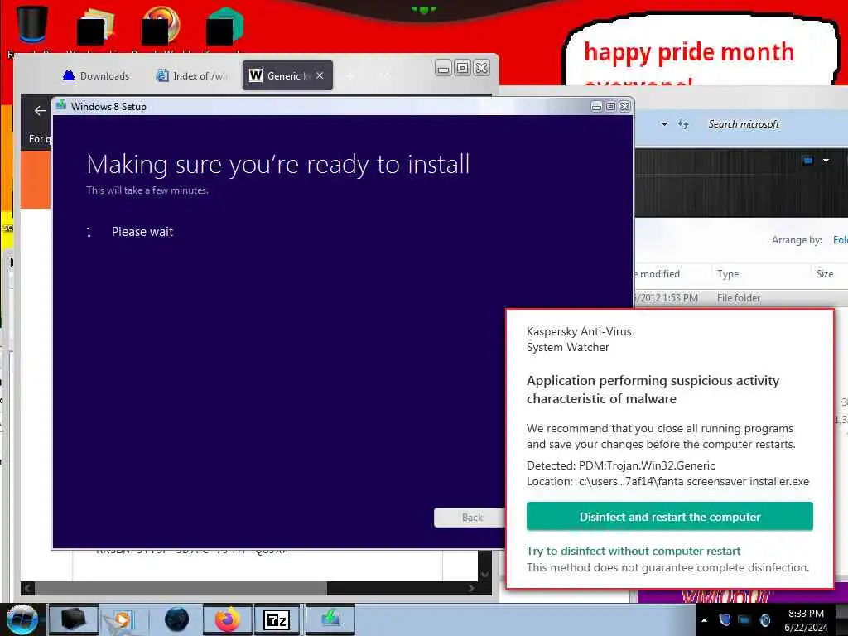The height and width of the screenshot is (636, 848).
Task: Open the folder desktop shortcut icon
Action: pyautogui.click(x=96, y=26)
